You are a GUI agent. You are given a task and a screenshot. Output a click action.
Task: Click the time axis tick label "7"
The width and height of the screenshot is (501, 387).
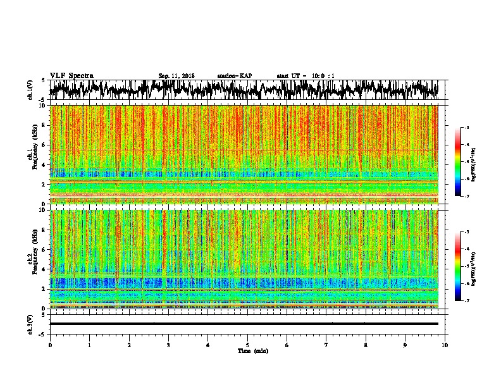click(326, 345)
